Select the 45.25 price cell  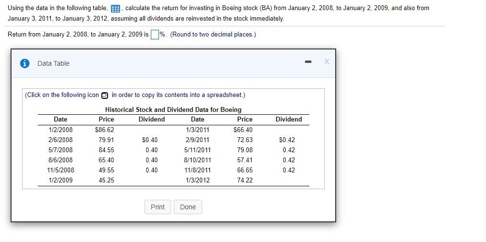tap(106, 180)
